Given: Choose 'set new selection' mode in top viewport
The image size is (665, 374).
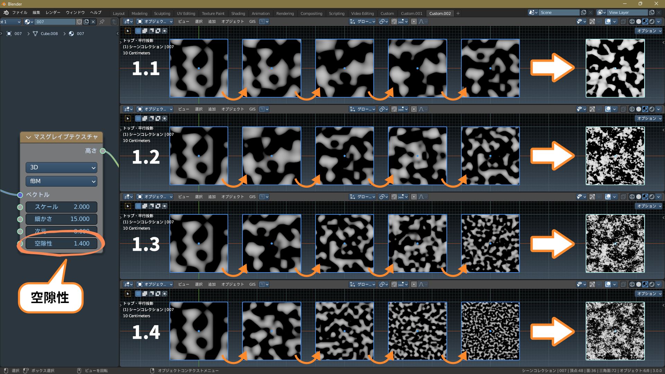Looking at the screenshot, I should tap(138, 31).
